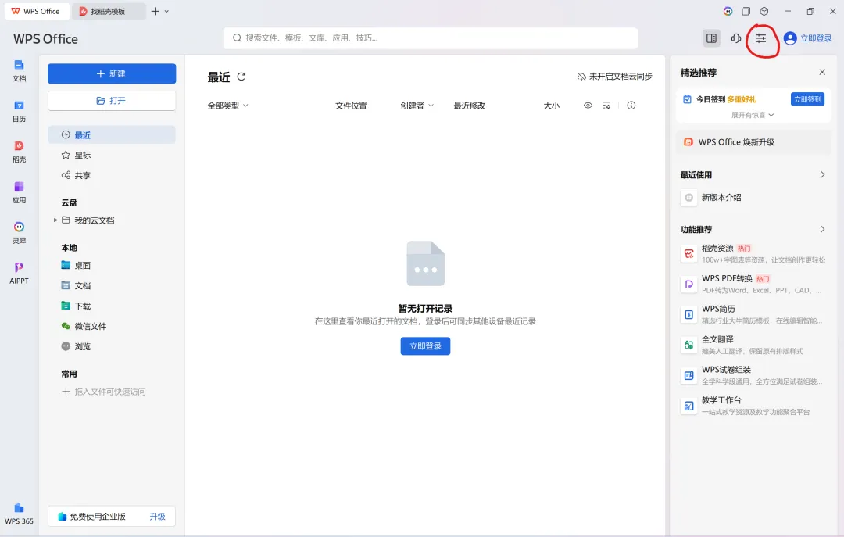Click the 文件位置 column header

click(x=351, y=106)
